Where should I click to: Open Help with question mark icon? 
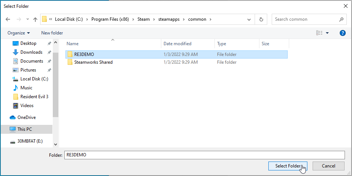click(343, 33)
